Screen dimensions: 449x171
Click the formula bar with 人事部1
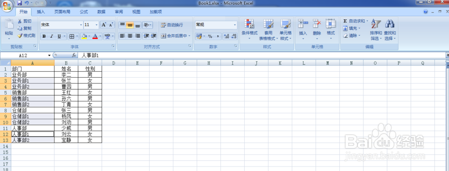coord(262,55)
